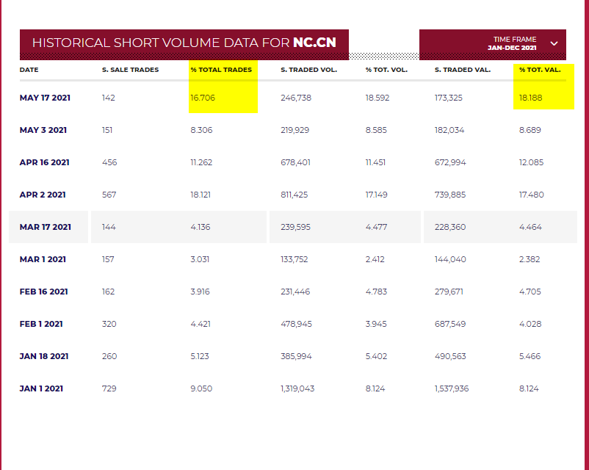Click the 11.262 total trades cell
This screenshot has width=589, height=470.
201,162
